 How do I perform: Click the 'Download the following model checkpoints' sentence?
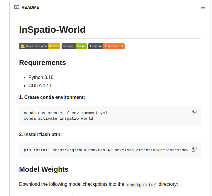[99, 184]
